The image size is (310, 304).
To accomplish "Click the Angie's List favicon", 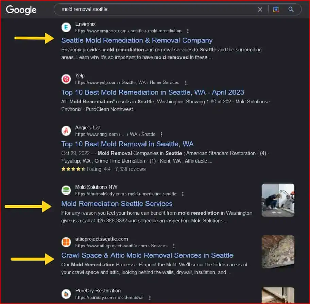I will point(66,131).
